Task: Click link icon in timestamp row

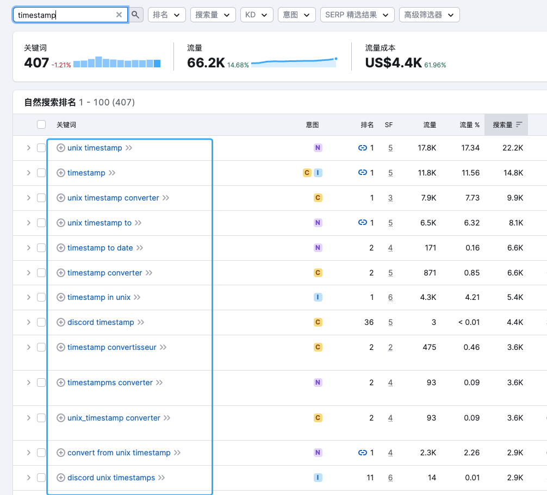Action: click(x=363, y=173)
